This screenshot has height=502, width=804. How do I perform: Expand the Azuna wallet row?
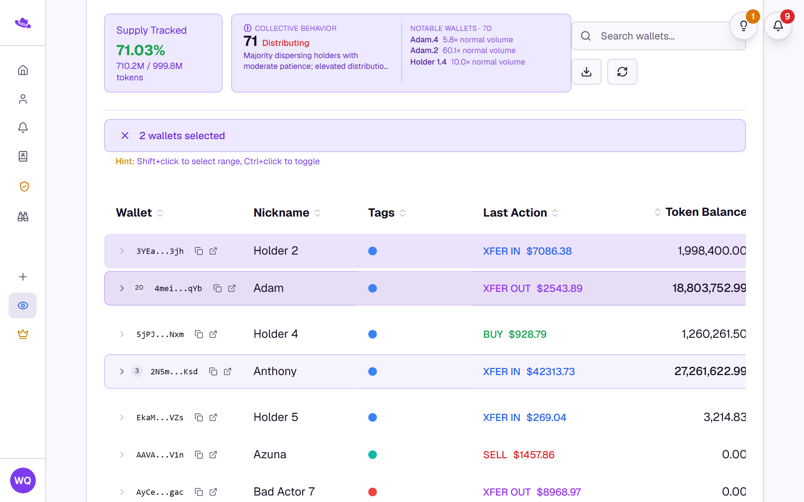(x=122, y=455)
